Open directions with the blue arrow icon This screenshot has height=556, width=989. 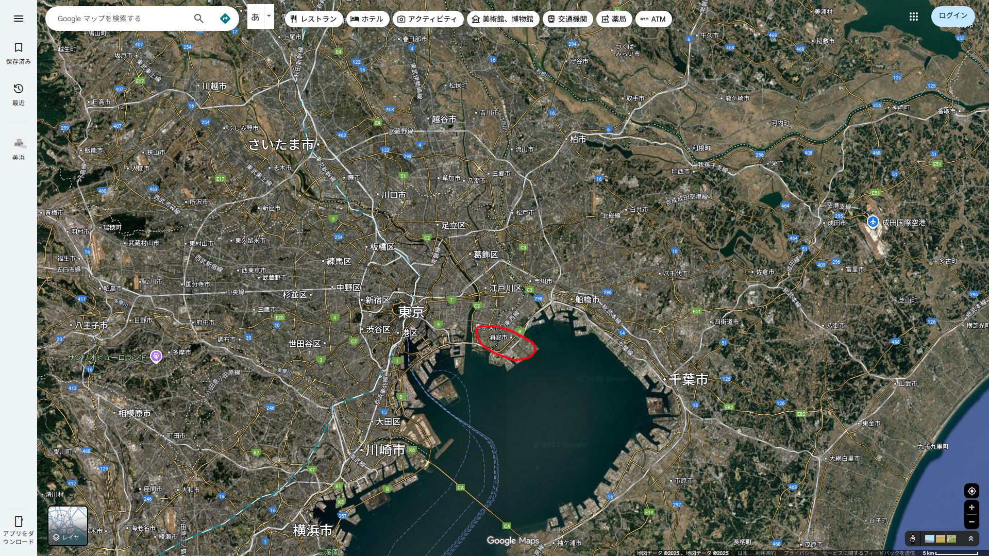pyautogui.click(x=225, y=19)
